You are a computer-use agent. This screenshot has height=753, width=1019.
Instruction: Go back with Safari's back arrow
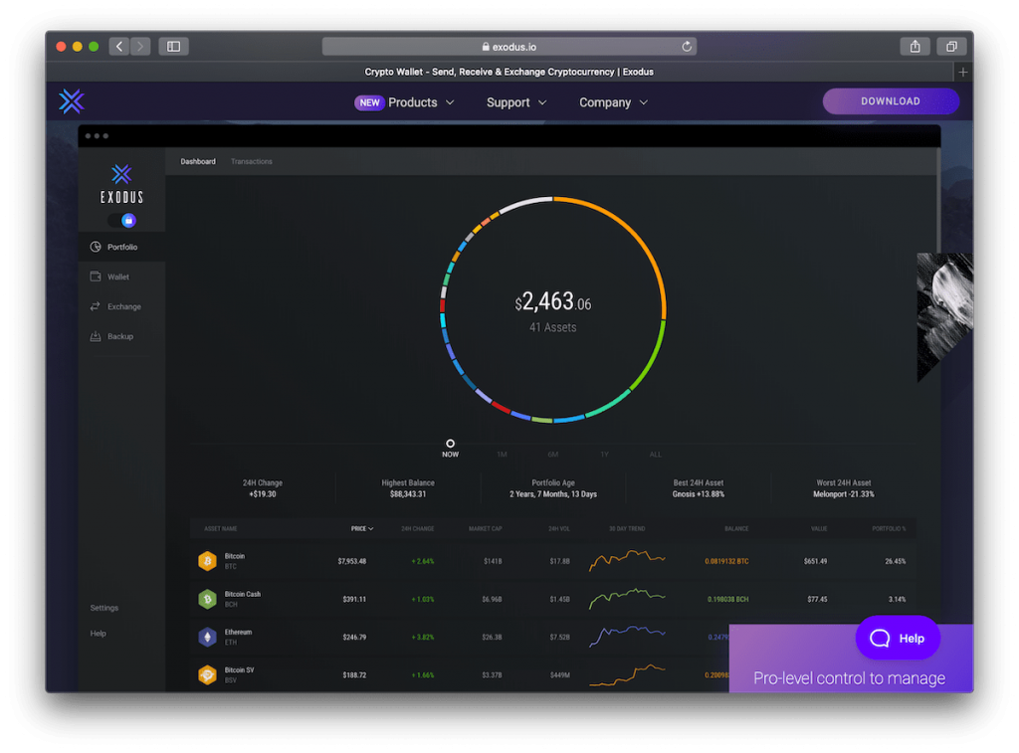pyautogui.click(x=119, y=46)
